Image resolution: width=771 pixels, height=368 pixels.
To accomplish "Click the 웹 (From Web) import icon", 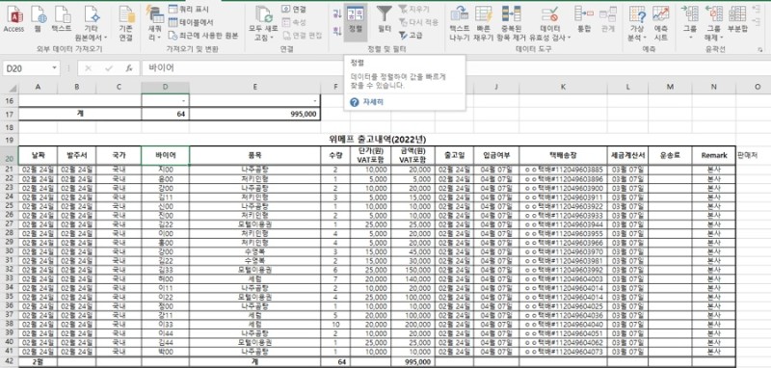I will [39, 19].
